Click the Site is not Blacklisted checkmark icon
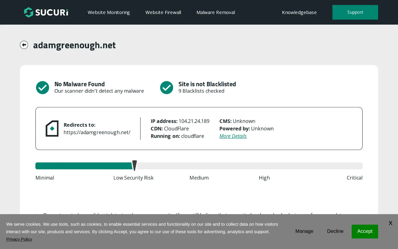 point(167,87)
